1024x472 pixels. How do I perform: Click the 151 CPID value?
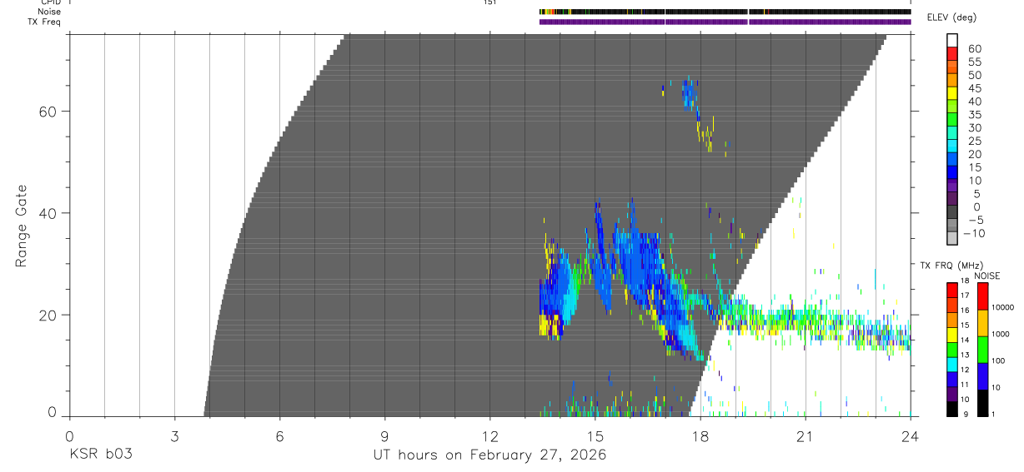click(x=489, y=2)
